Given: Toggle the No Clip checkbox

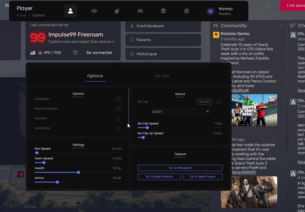Looking at the screenshot, I should point(219,102).
